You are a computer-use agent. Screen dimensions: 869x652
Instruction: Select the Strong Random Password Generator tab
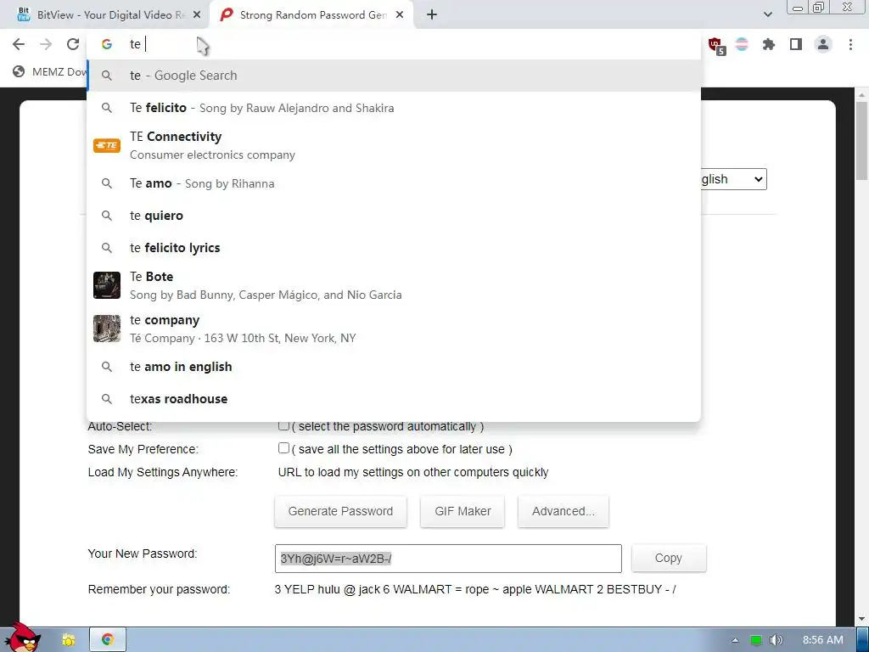[x=311, y=15]
